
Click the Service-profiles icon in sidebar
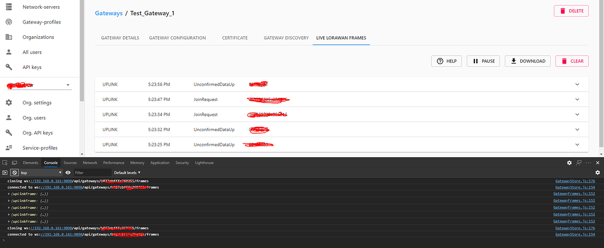[9, 148]
